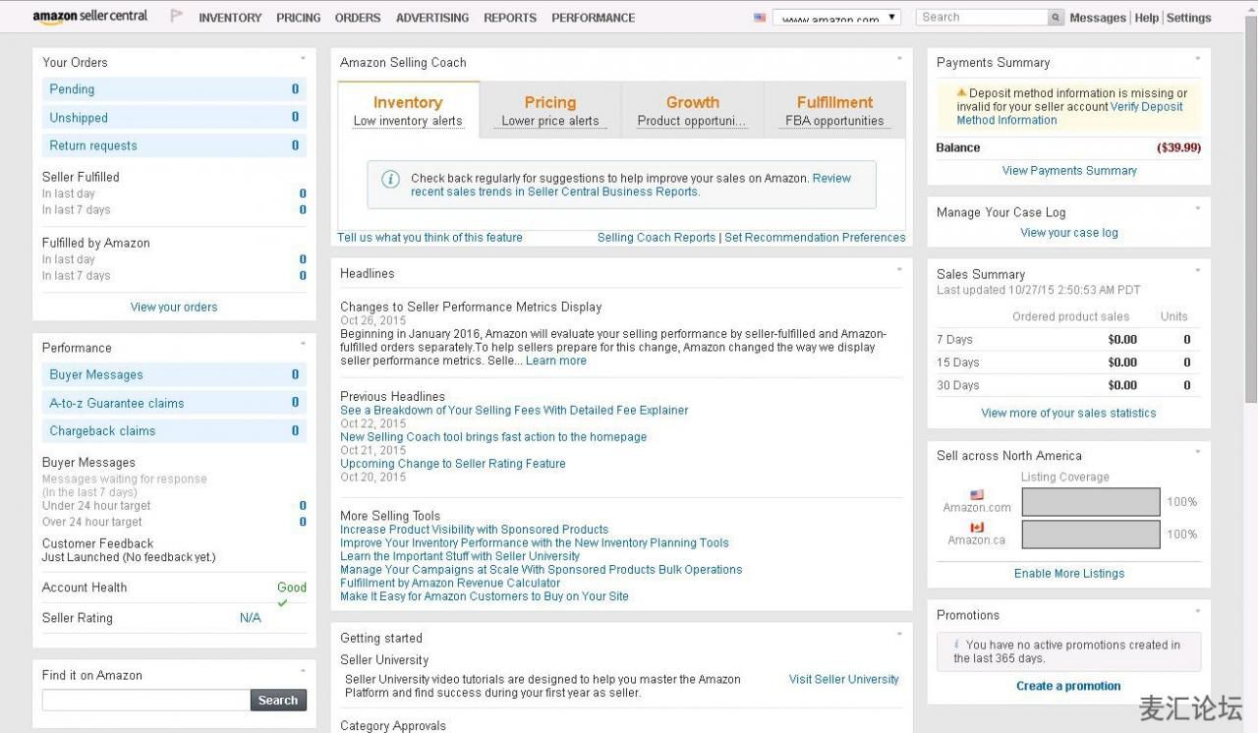Open the PERFORMANCE menu
Image resolution: width=1258 pixels, height=733 pixels.
pos(594,18)
